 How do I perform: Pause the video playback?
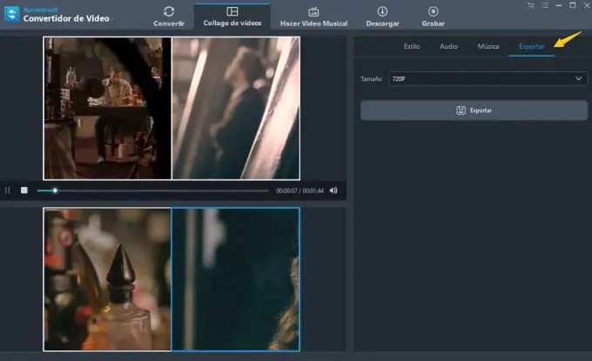(x=8, y=191)
